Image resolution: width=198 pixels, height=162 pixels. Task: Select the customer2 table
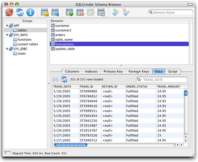click(119, 30)
